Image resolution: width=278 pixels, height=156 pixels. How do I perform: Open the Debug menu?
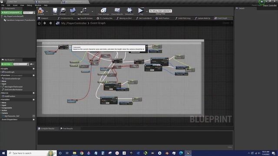click(30, 5)
